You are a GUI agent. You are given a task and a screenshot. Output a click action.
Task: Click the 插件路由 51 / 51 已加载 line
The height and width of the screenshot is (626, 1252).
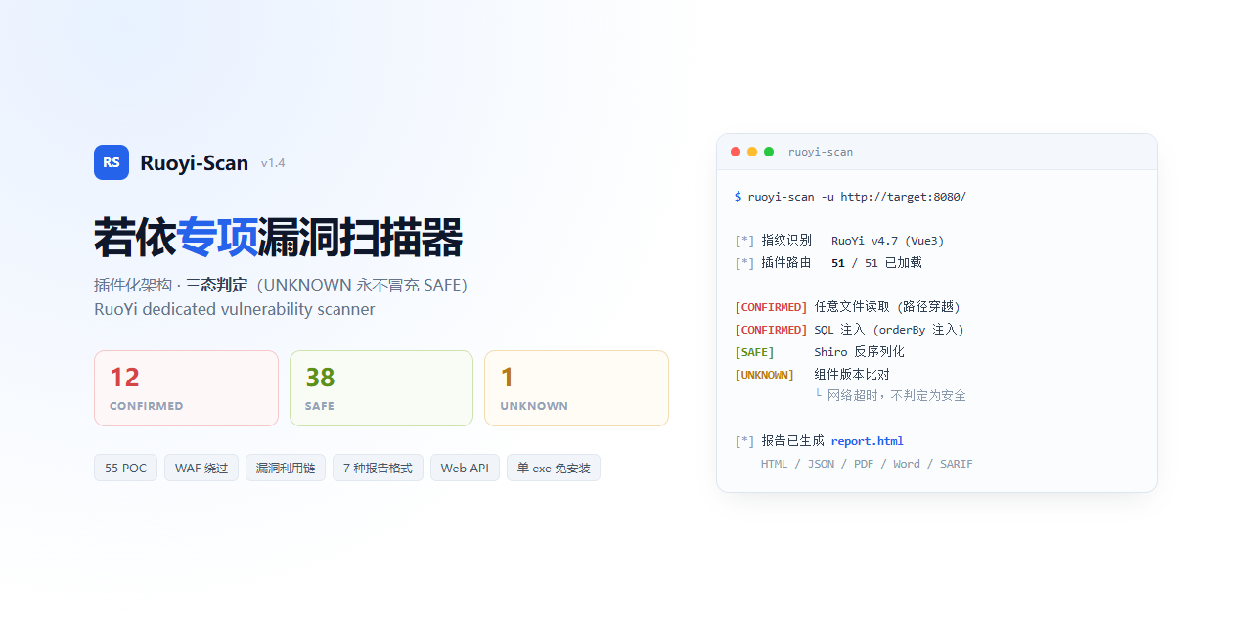(x=828, y=263)
